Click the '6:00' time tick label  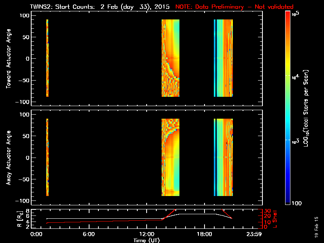coord(89,234)
